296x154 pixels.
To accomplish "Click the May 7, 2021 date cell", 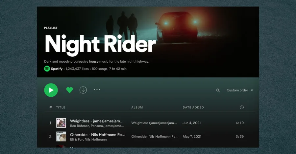I will pyautogui.click(x=192, y=137).
